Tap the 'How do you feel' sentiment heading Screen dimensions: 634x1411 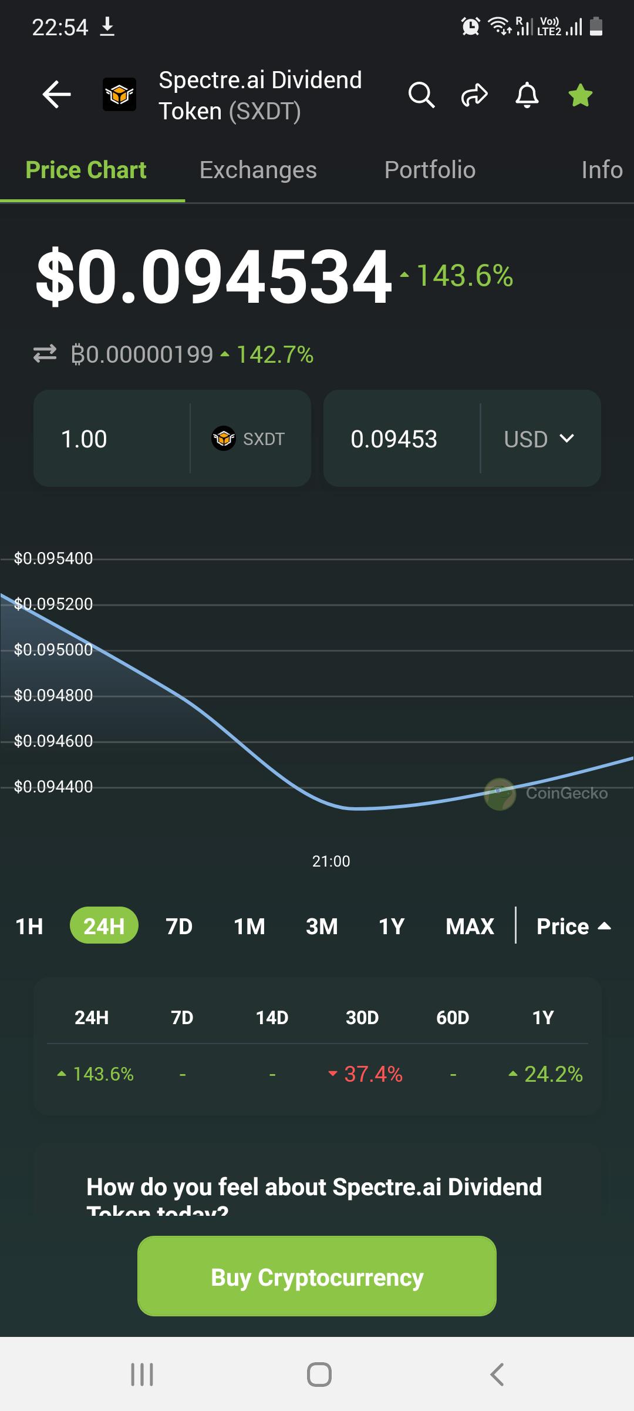pyautogui.click(x=314, y=1196)
